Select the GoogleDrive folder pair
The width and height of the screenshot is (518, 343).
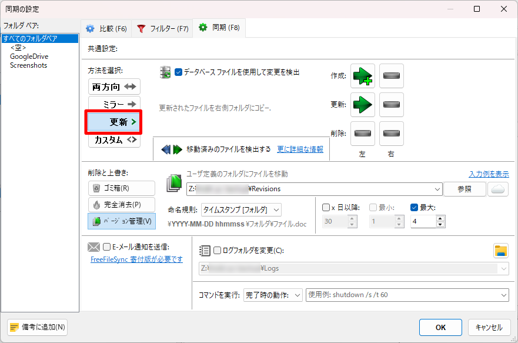tap(29, 56)
